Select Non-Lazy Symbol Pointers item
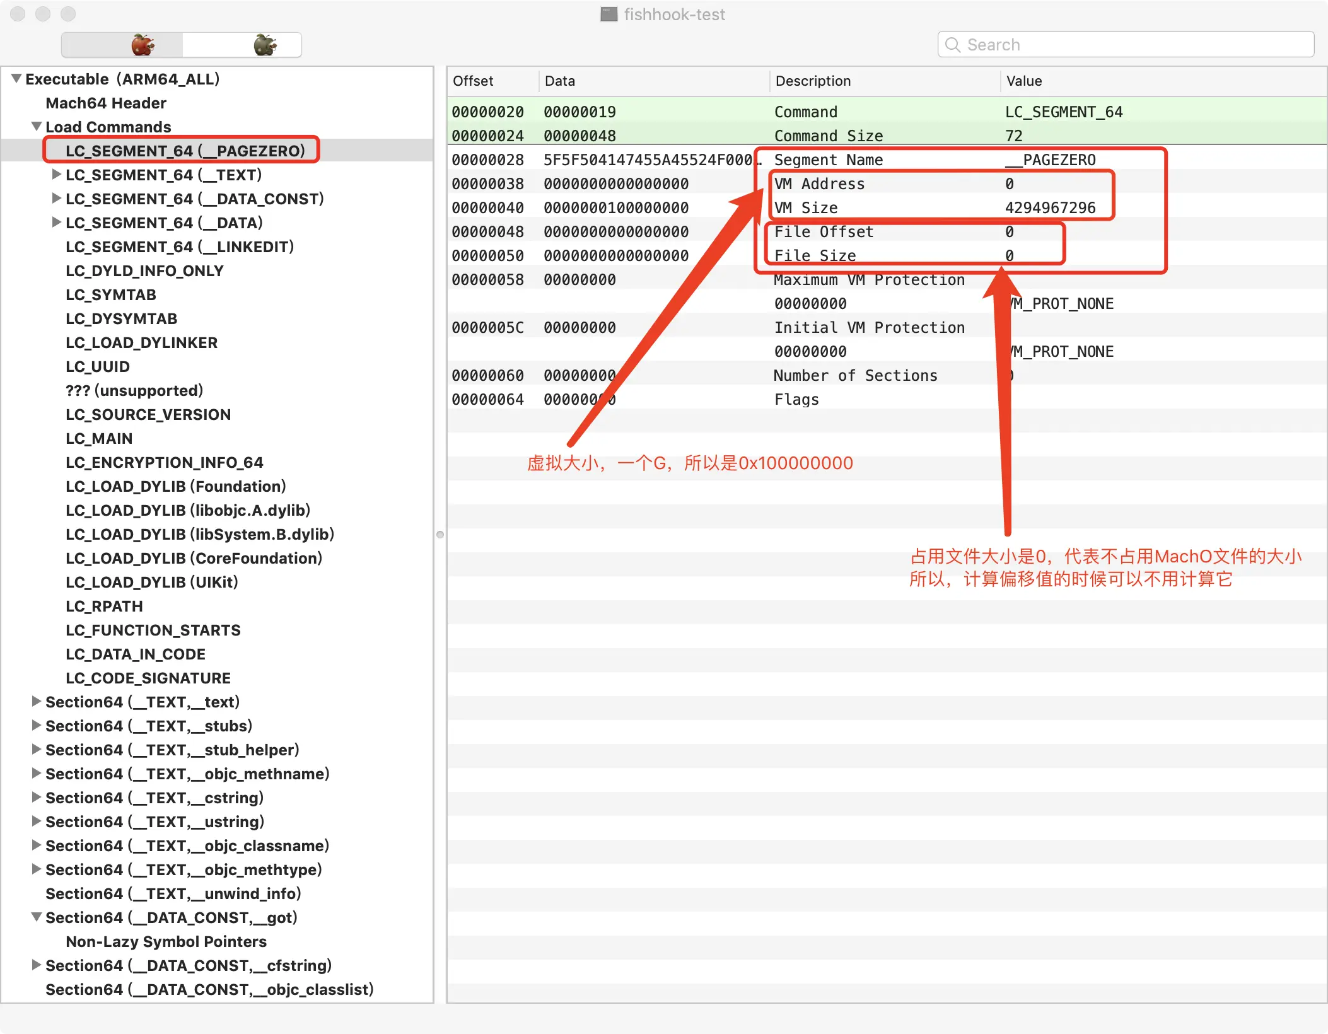The image size is (1328, 1034). coord(166,941)
